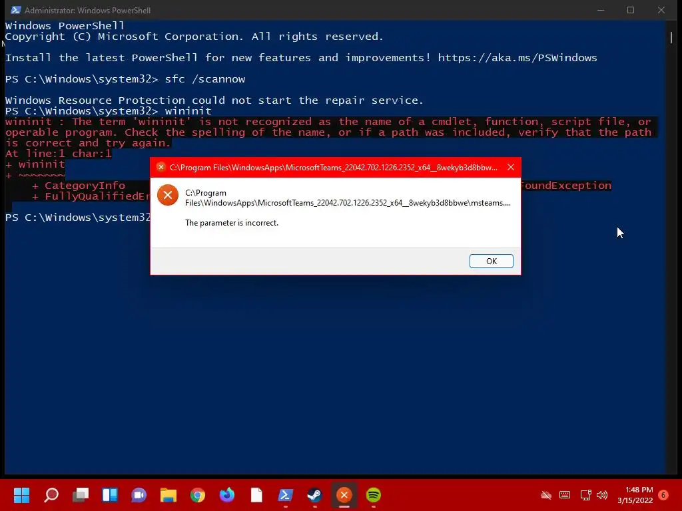
Task: Open Task View from taskbar
Action: [x=81, y=495]
